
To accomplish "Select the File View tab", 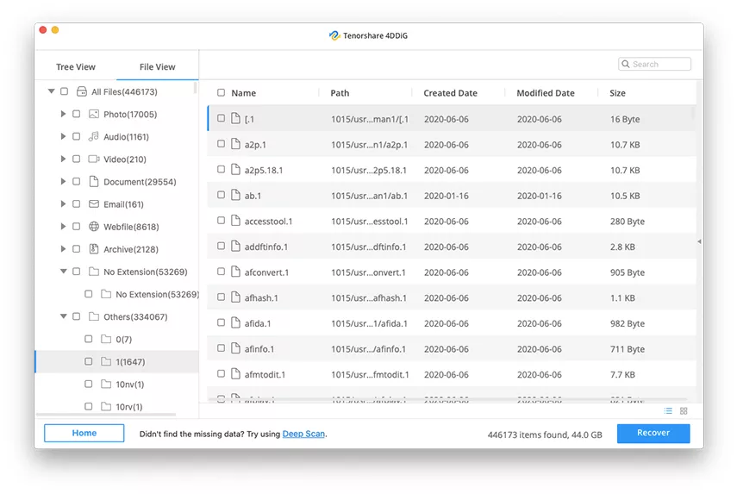I will (x=157, y=67).
